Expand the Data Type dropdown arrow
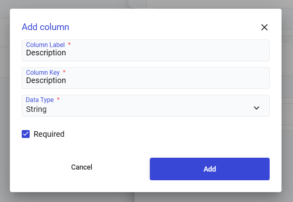 tap(257, 108)
